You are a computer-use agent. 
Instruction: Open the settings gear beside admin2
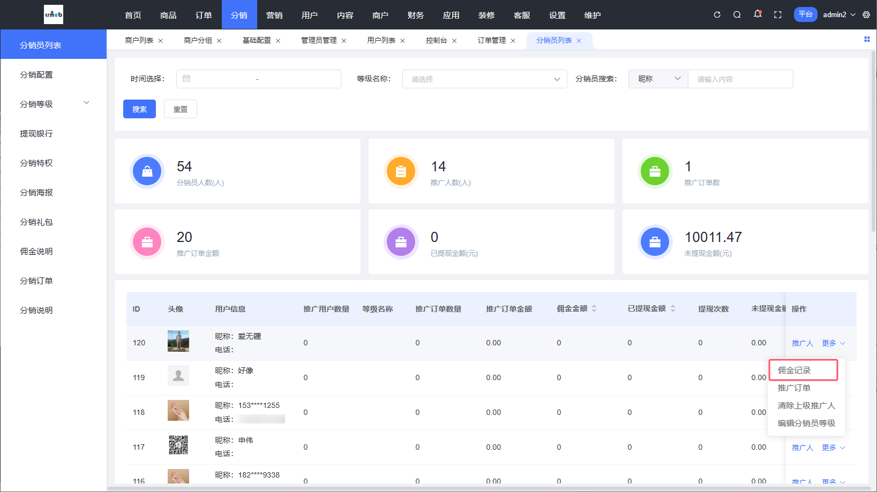coord(866,14)
